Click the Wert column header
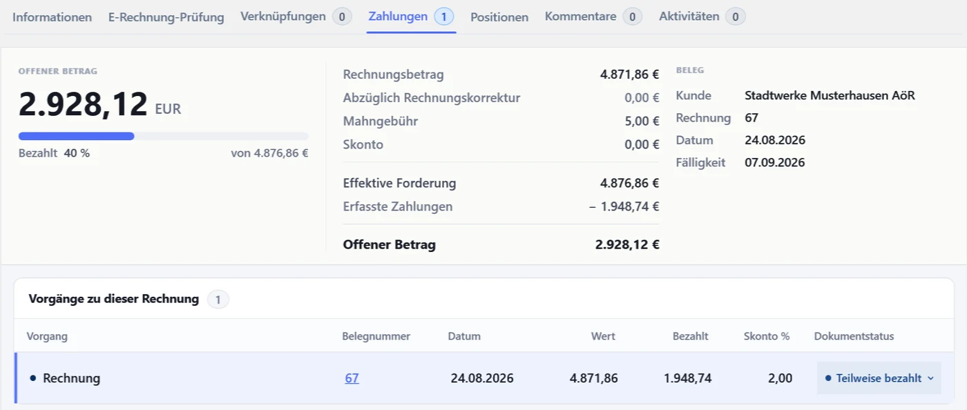The width and height of the screenshot is (967, 410). click(603, 336)
